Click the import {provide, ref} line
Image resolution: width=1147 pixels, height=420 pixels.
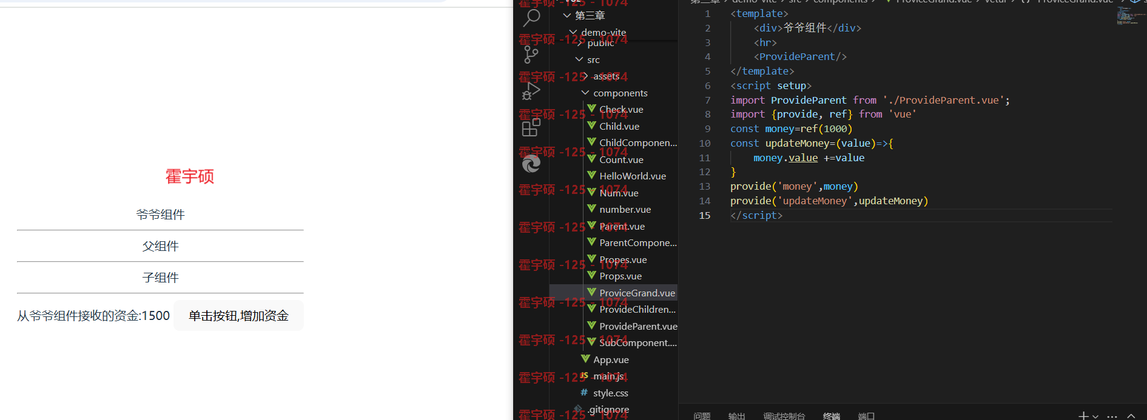click(x=823, y=114)
